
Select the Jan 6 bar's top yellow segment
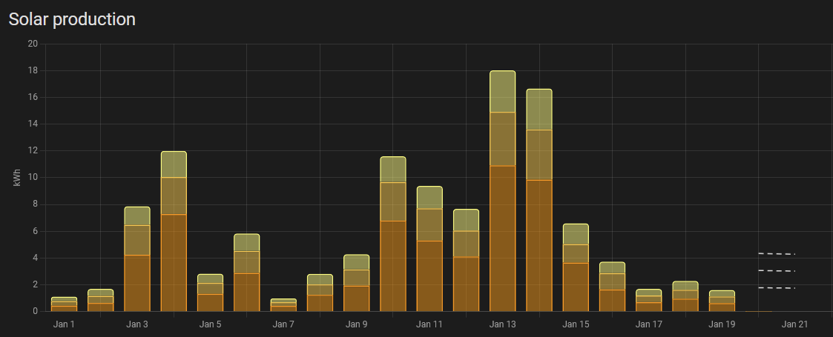(247, 242)
